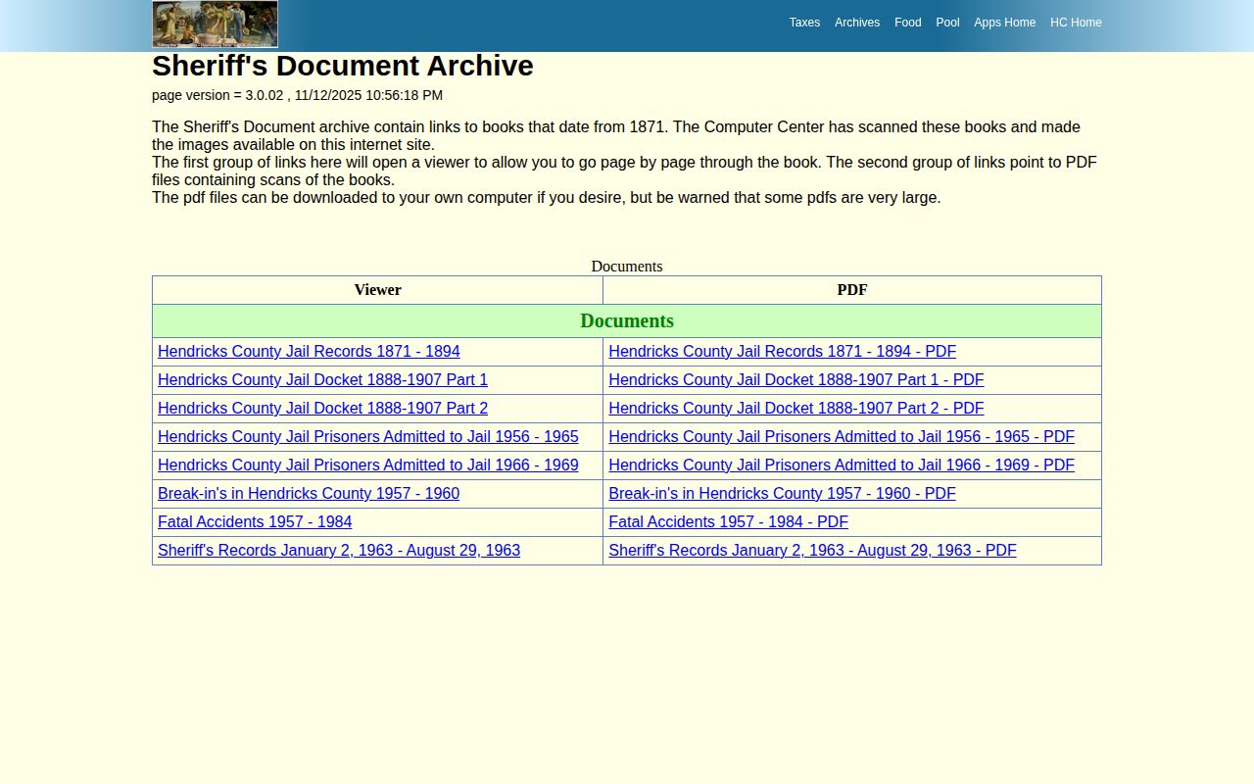
Task: Open Break-in's in Hendricks County 1957 - 1960 viewer
Action: pyautogui.click(x=309, y=493)
